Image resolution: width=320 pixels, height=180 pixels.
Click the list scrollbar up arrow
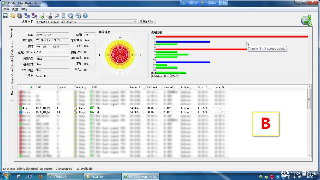309,87
